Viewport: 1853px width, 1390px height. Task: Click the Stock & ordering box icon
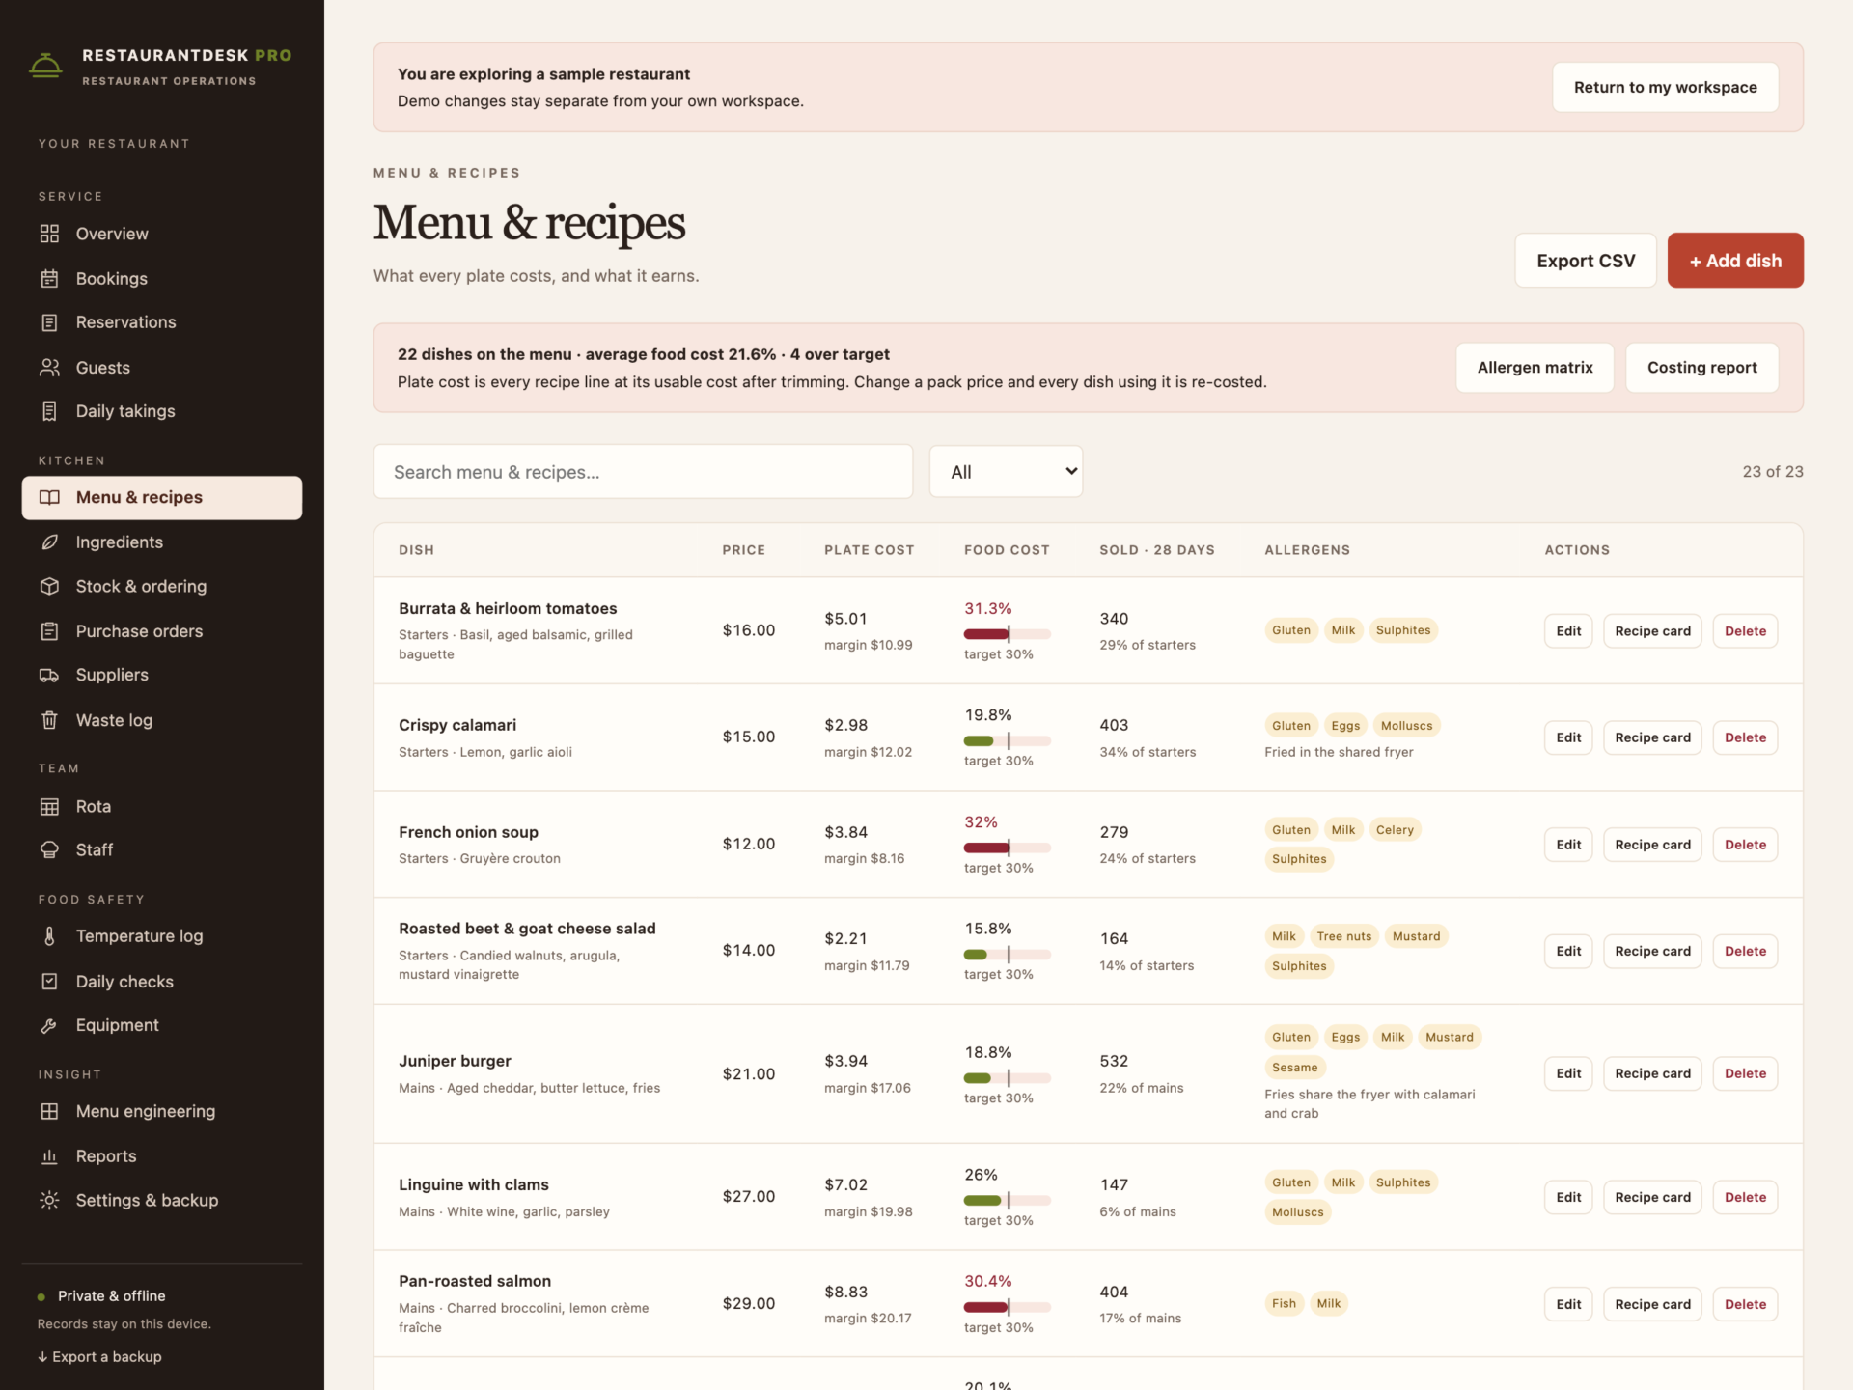coord(49,586)
